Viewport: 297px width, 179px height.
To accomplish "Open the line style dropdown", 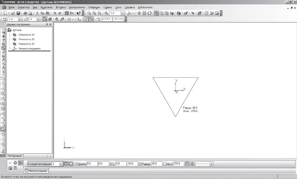I will click(211, 164).
